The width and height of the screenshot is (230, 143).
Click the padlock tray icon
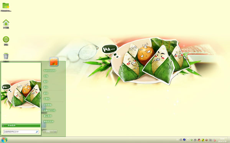pos(195,140)
